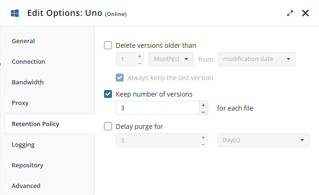Expand the dialog with the resize arrows icon
The width and height of the screenshot is (319, 195).
tap(290, 14)
